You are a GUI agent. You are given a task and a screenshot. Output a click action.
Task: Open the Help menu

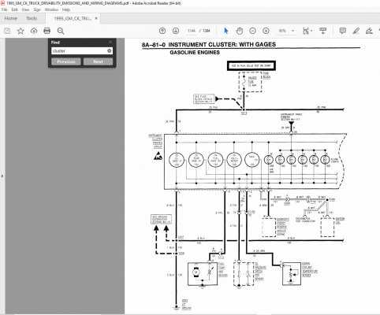66,9
